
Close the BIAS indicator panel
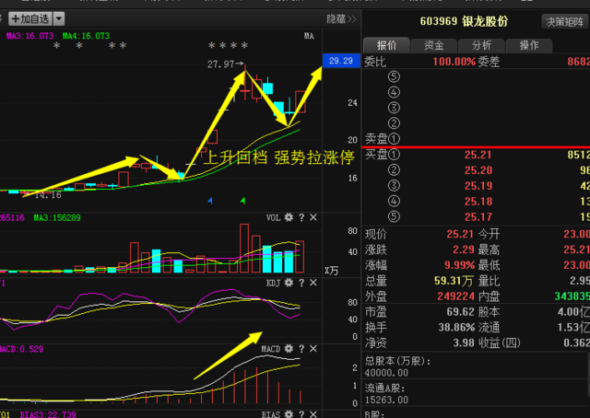tap(313, 414)
